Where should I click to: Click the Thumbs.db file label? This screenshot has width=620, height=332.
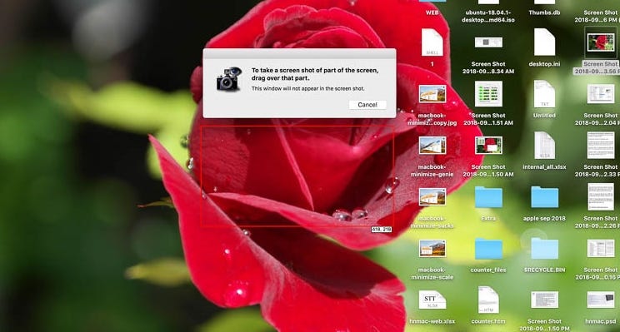point(544,12)
